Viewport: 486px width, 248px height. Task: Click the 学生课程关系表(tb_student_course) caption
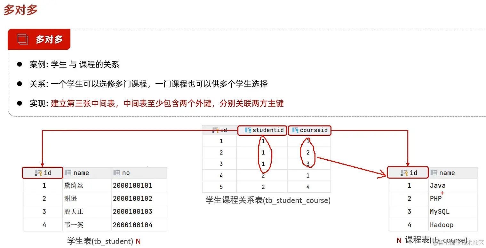click(268, 201)
